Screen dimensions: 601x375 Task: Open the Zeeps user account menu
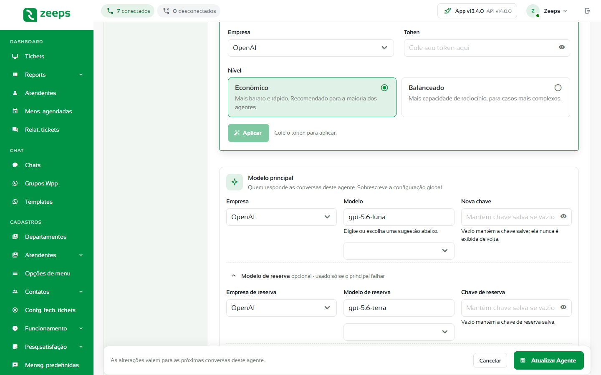point(547,11)
